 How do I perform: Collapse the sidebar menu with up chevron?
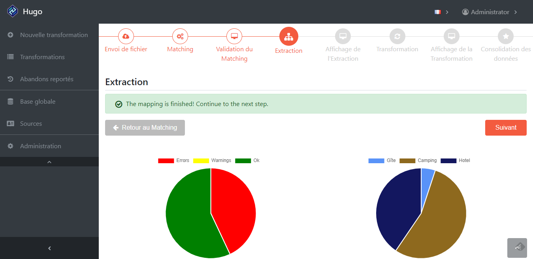49,162
